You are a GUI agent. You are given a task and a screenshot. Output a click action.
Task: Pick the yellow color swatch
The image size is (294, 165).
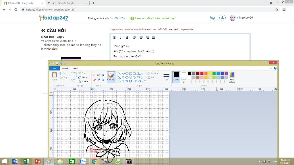210,73
